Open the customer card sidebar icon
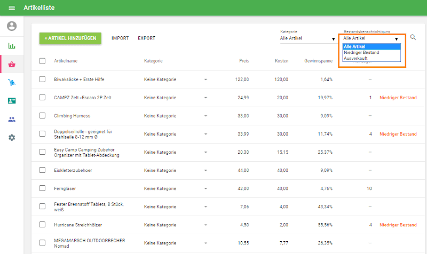The image size is (427, 254). coord(12,100)
